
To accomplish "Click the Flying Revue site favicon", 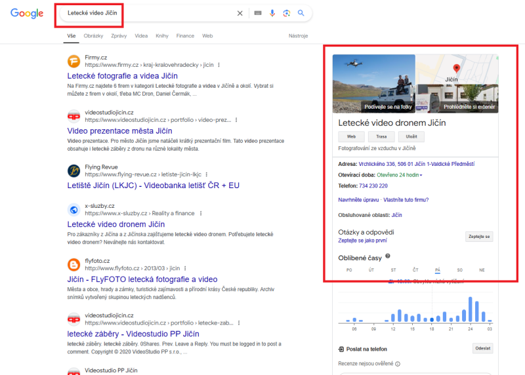I will (x=73, y=170).
